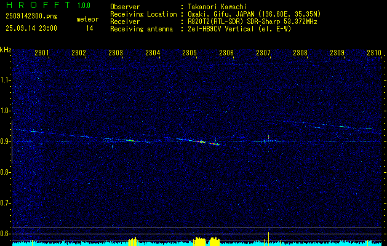Viewport: 387px width, 246px height.
Task: Click the date stamp 25.09.14 23:00
Action: point(31,28)
